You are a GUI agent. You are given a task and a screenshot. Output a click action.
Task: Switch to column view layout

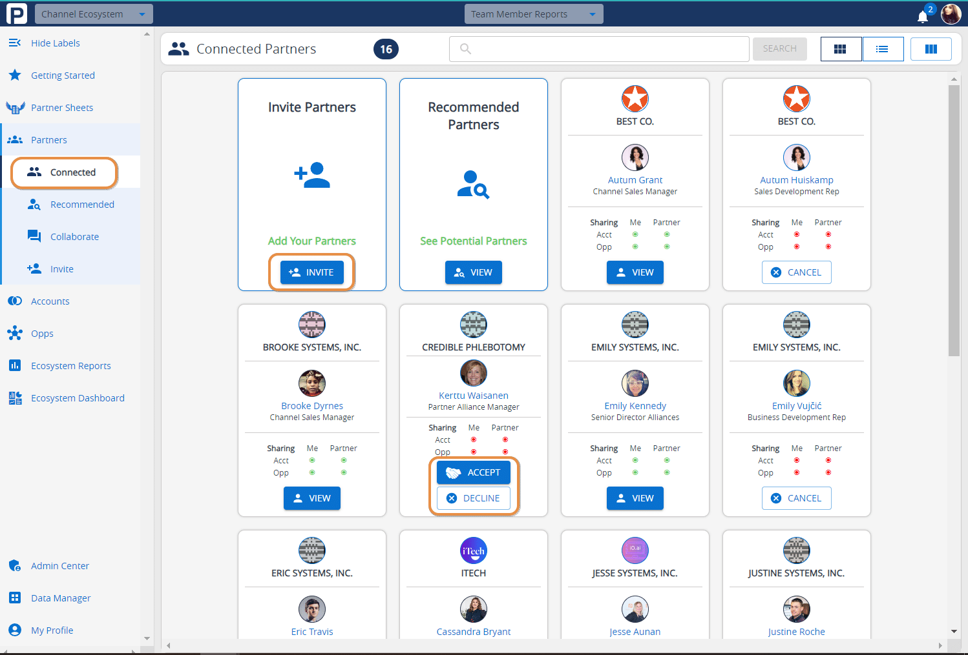pos(931,49)
